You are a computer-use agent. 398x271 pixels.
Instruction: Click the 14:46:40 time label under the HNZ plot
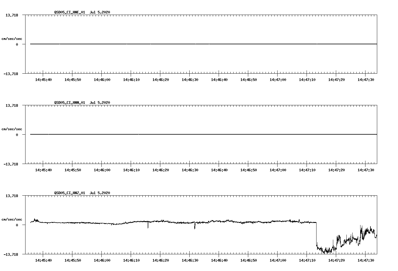pyautogui.click(x=219, y=260)
